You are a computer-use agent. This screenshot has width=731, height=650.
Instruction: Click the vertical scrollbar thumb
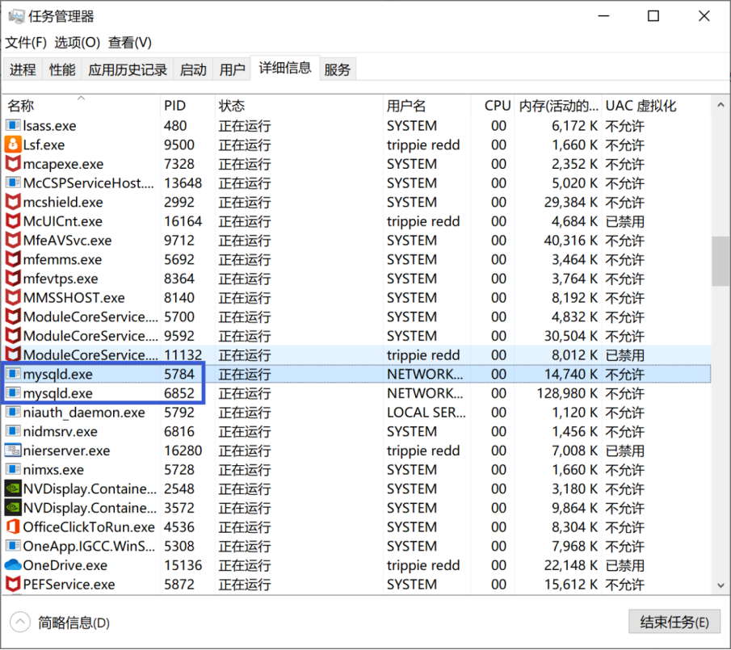click(720, 262)
